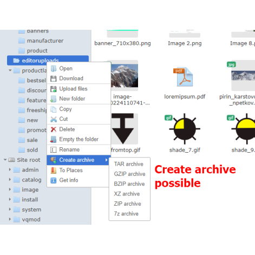Screen dimensions: 255x255
Task: Choose Download in the context menu
Action: pos(79,79)
